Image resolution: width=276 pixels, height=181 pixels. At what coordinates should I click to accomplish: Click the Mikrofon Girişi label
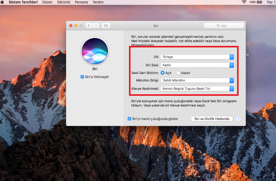pos(147,80)
